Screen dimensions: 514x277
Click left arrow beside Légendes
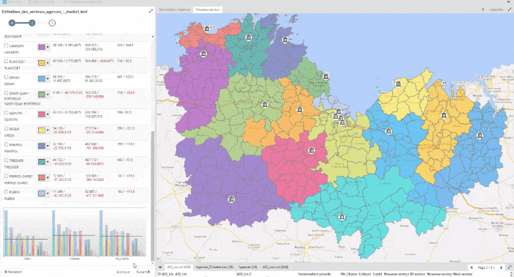pos(483,10)
